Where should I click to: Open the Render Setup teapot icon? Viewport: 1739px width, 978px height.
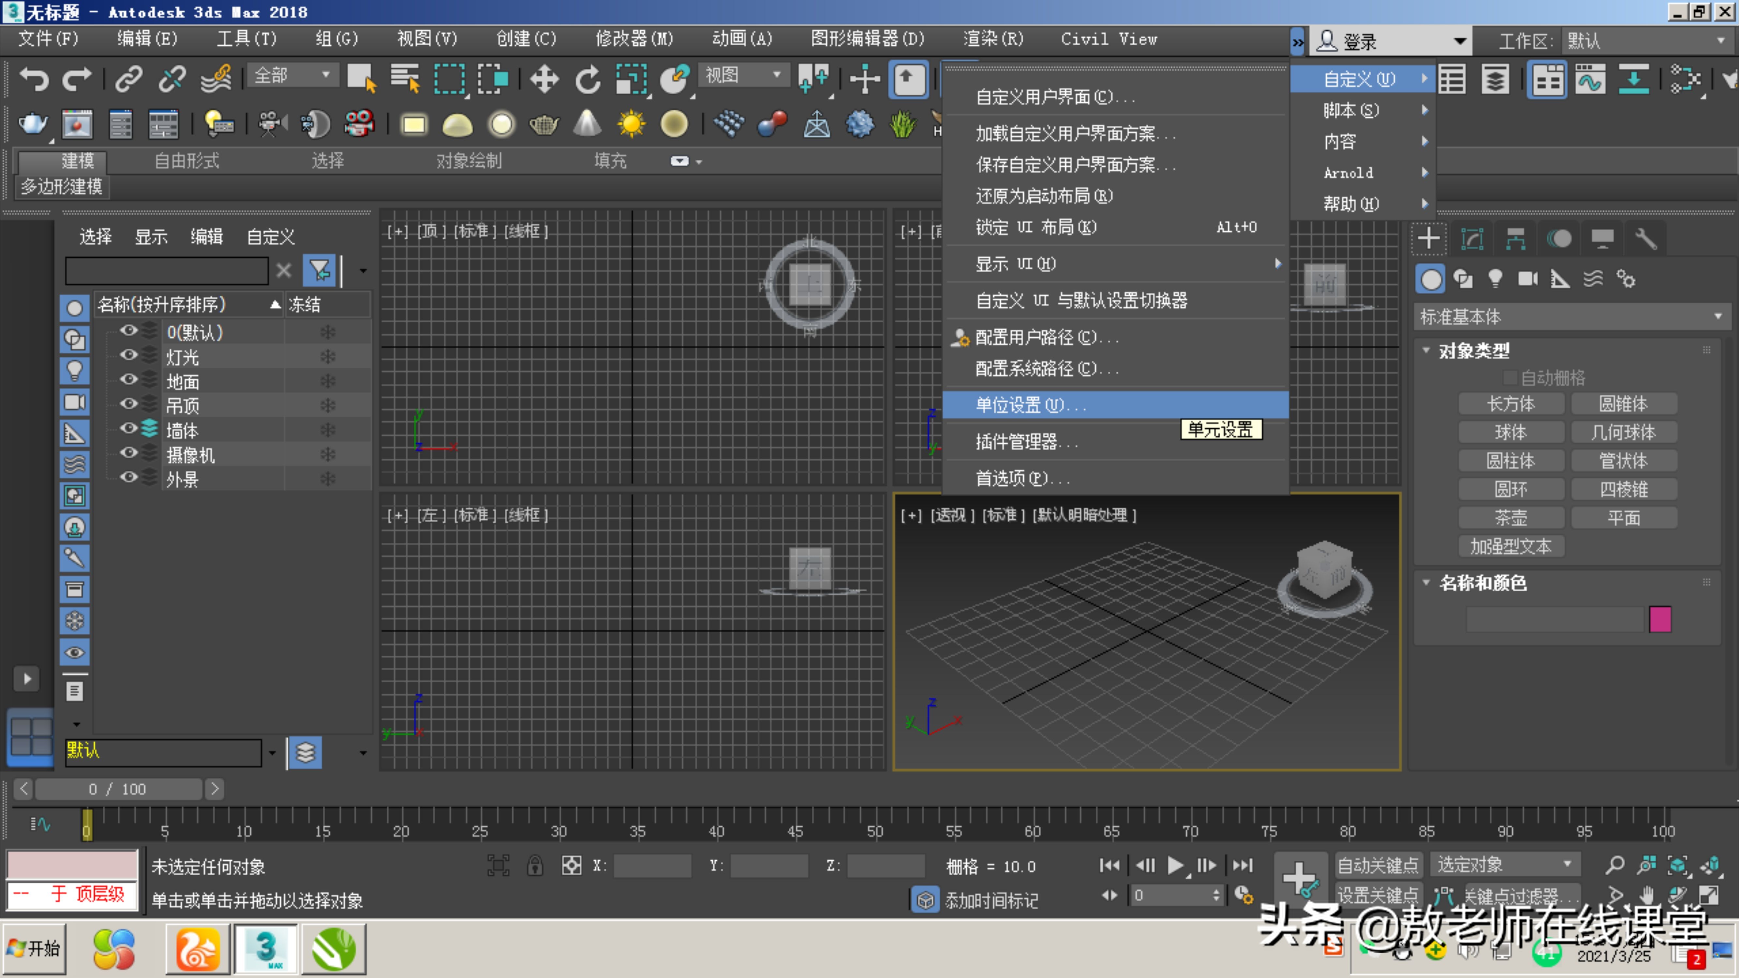point(34,124)
